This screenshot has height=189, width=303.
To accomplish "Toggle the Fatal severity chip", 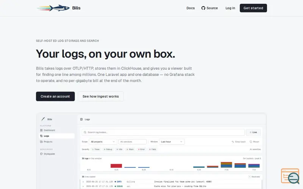I will 153,149.
